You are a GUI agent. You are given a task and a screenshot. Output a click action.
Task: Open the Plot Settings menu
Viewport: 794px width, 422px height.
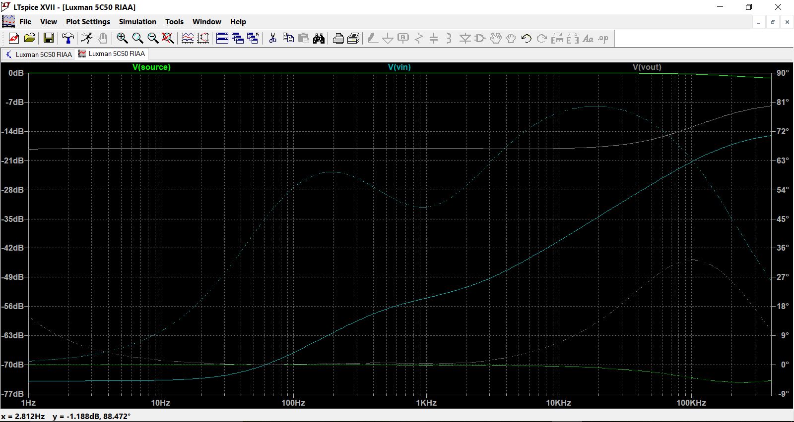pyautogui.click(x=88, y=22)
